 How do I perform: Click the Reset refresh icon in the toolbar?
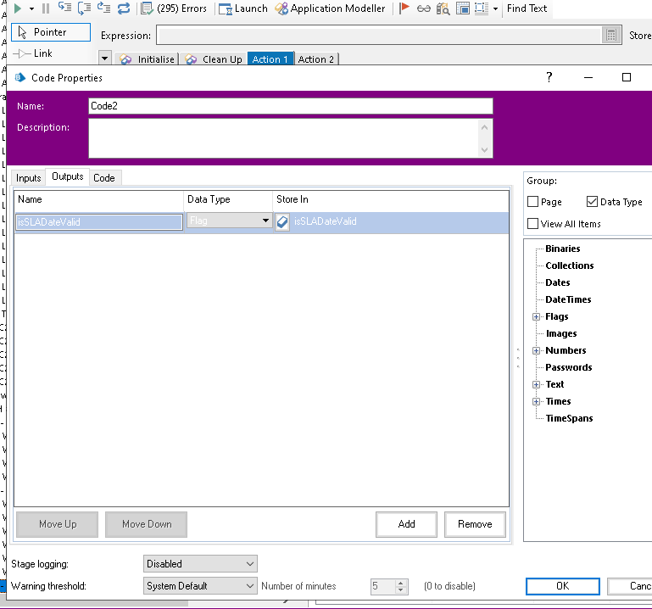click(x=124, y=8)
